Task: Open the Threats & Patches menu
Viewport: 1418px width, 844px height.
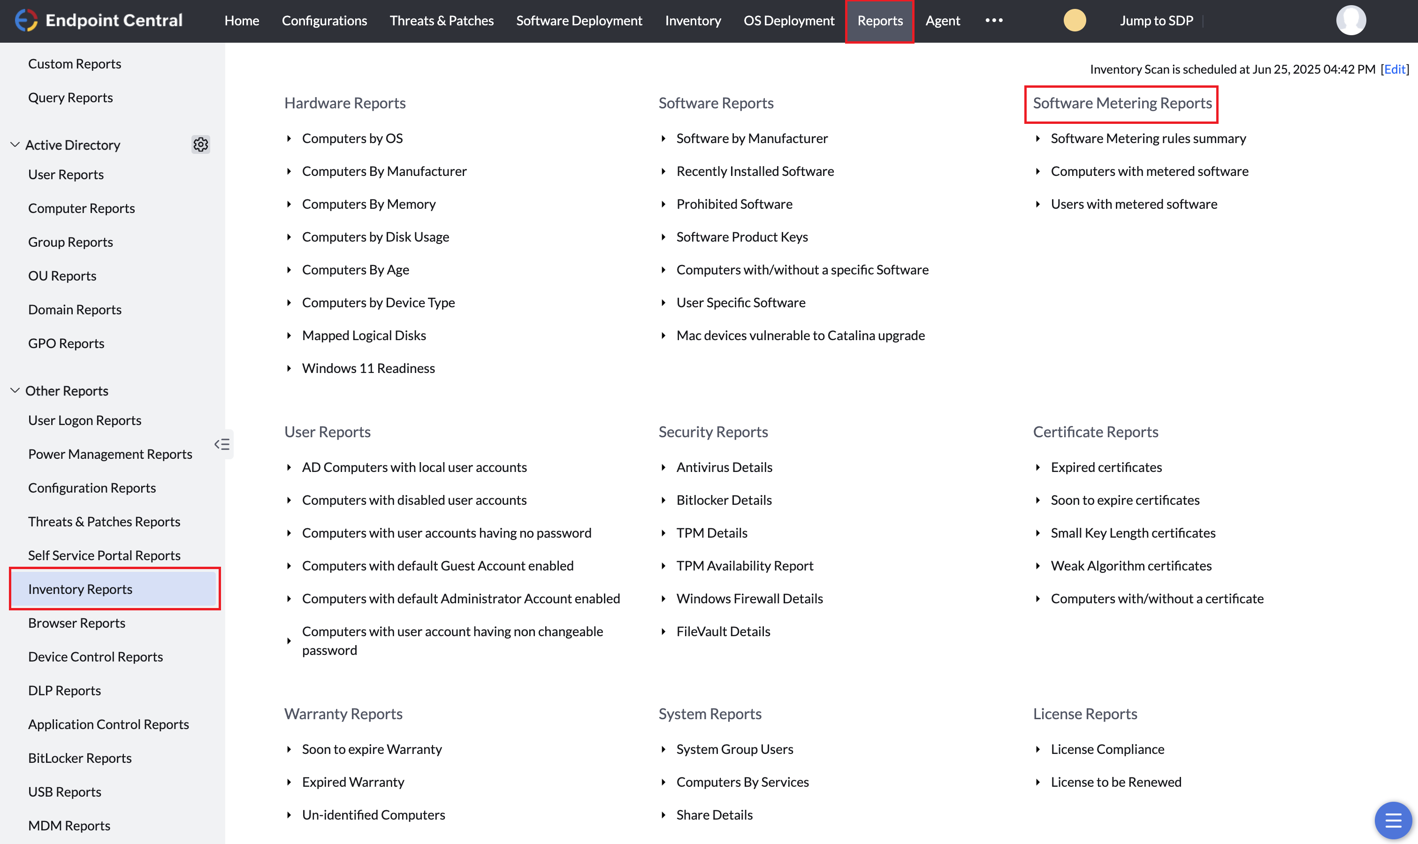Action: point(442,21)
